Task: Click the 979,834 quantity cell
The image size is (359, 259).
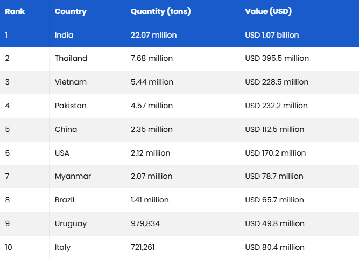Action: coord(145,223)
